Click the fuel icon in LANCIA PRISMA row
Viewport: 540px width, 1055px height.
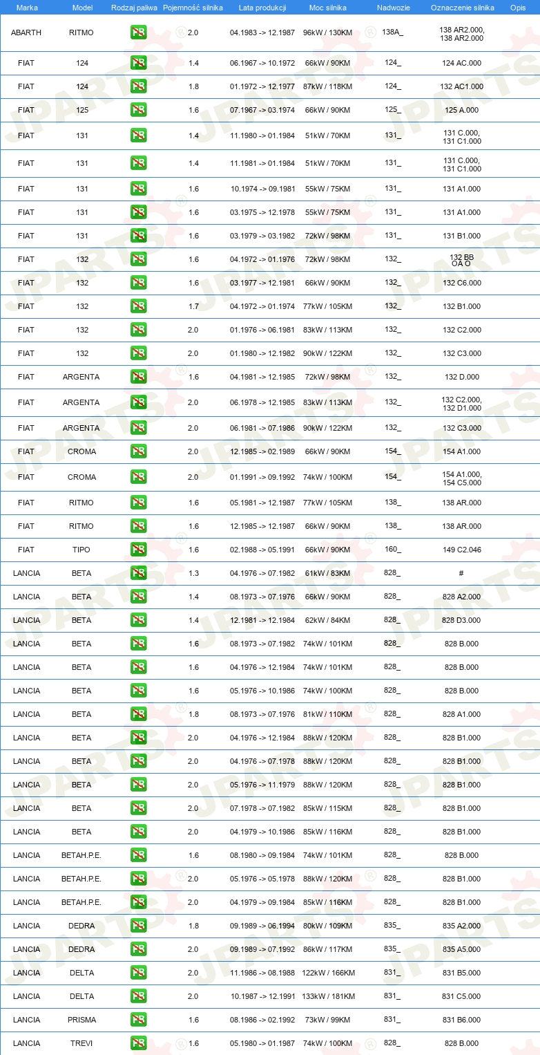click(139, 1020)
